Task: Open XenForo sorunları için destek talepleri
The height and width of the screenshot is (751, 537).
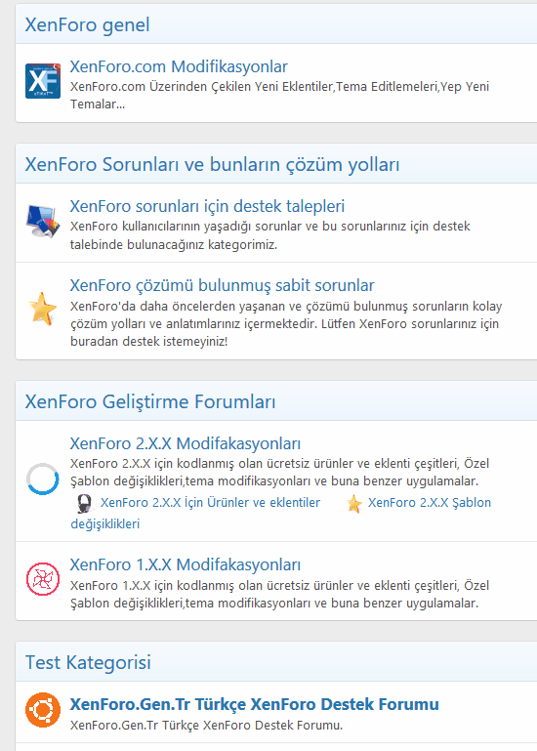Action: click(207, 206)
